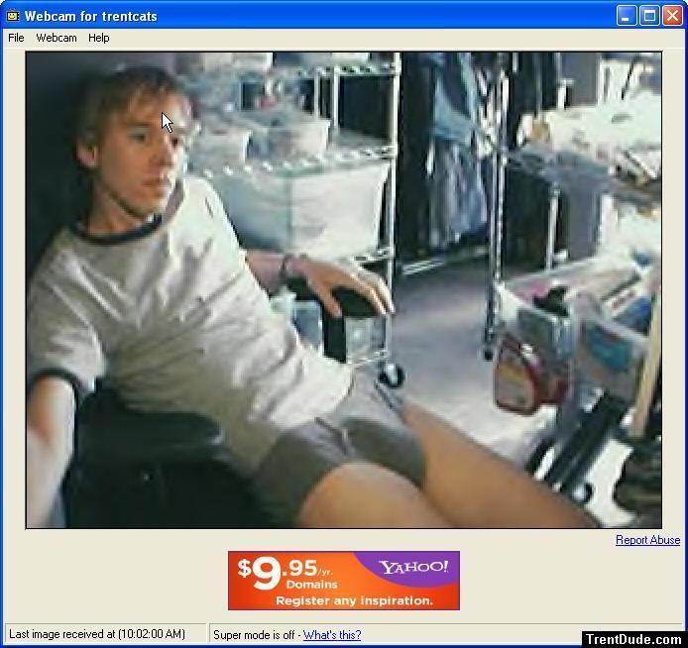Close the Webcam for trentcats window
Screen dimensions: 688x648
coord(672,16)
